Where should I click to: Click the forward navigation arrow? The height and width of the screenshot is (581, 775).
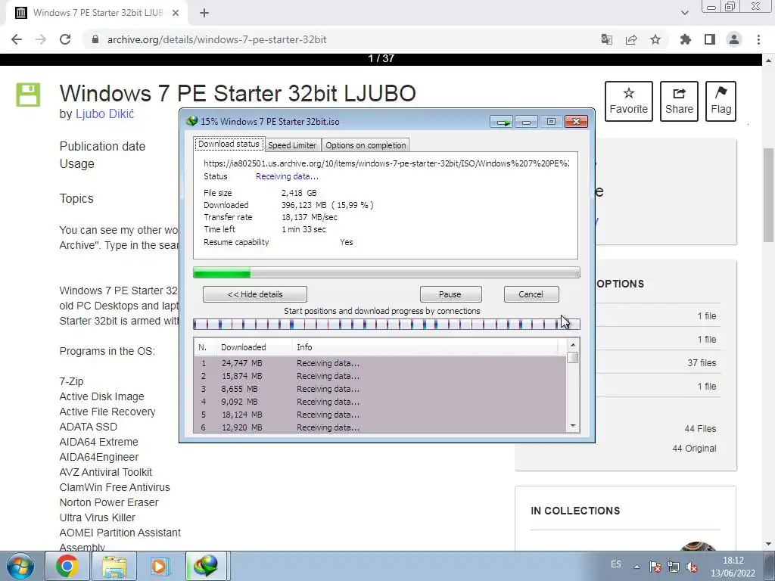point(41,39)
